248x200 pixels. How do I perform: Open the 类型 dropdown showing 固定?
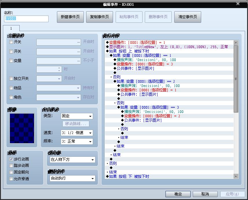[x=77, y=116]
